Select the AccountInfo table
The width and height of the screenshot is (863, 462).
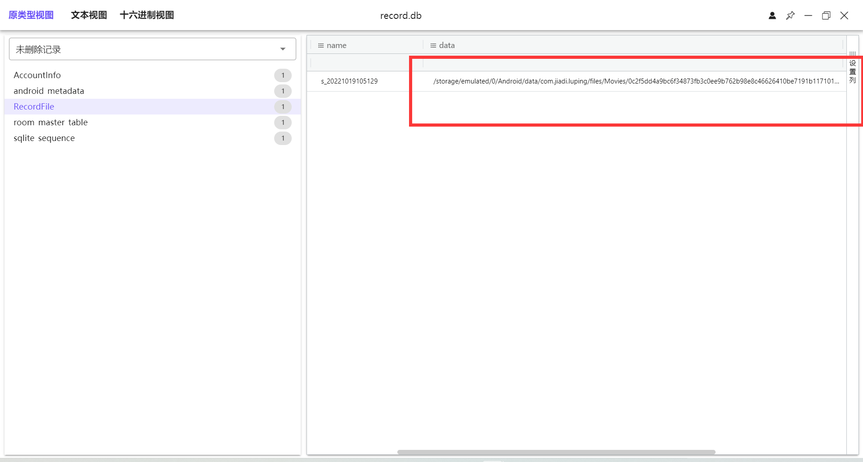pos(152,75)
